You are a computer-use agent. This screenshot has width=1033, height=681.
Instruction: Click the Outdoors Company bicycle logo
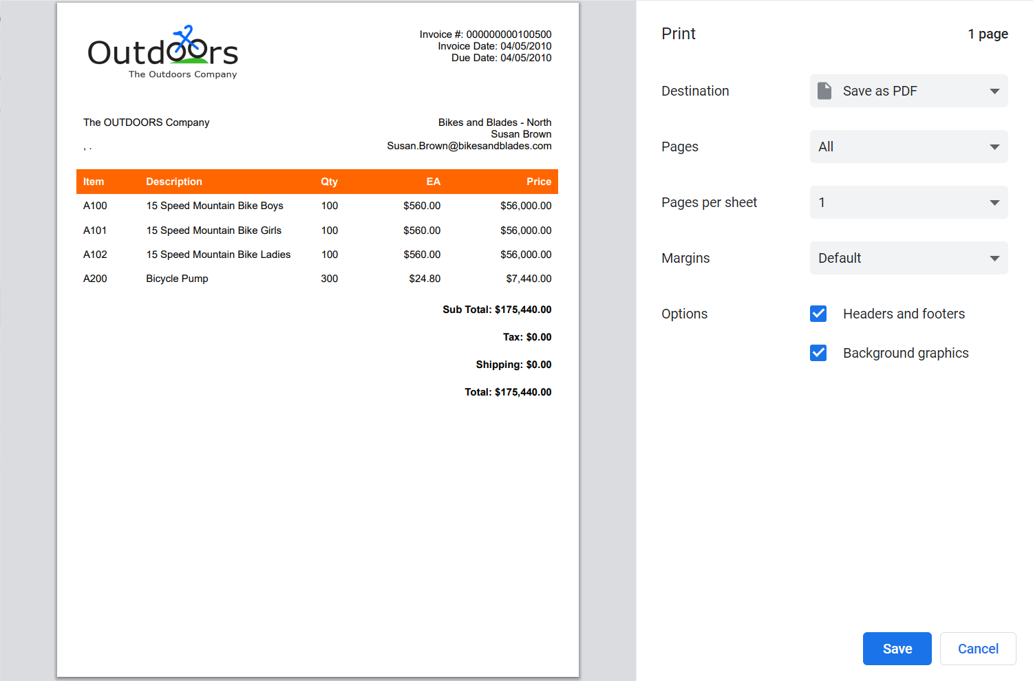(163, 52)
